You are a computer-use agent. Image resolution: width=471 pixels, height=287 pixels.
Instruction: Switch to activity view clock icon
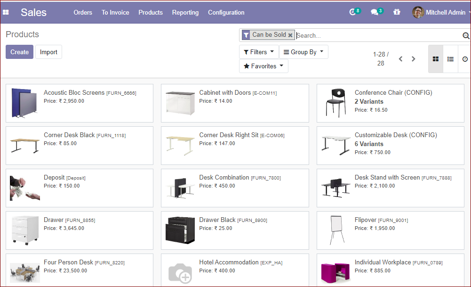click(465, 59)
